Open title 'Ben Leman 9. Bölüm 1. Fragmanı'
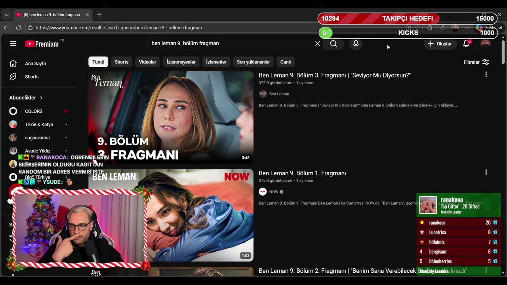 coord(302,173)
